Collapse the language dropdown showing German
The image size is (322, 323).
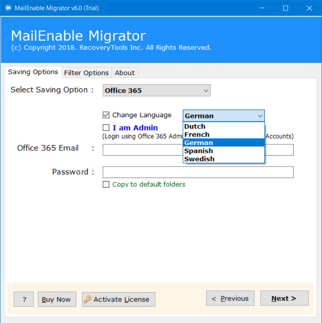click(224, 116)
